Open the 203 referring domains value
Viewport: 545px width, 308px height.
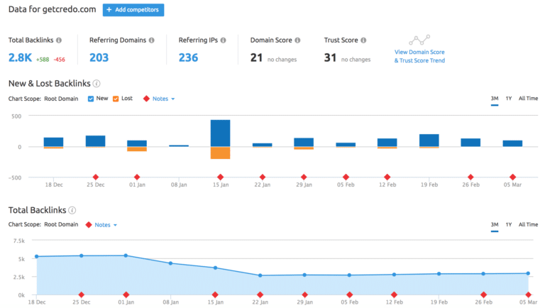tap(99, 57)
